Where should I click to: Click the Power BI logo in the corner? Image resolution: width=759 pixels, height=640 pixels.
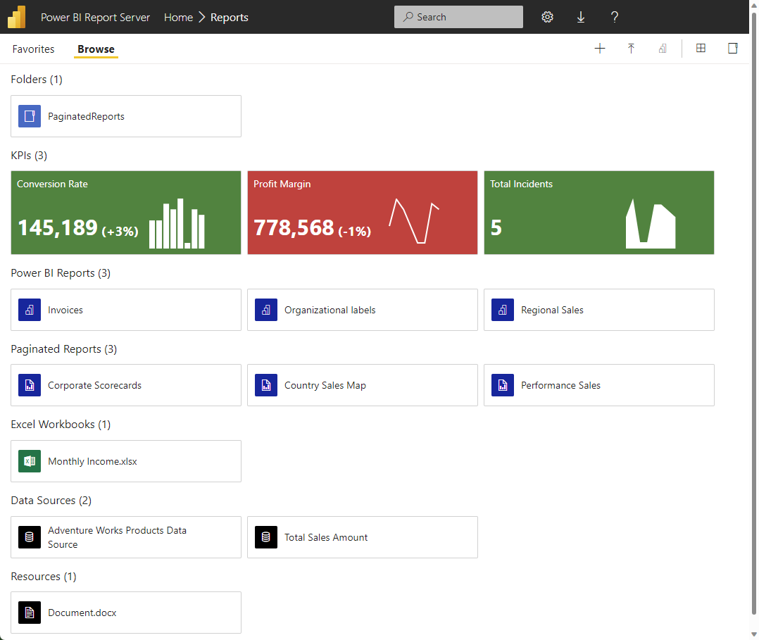[x=16, y=16]
